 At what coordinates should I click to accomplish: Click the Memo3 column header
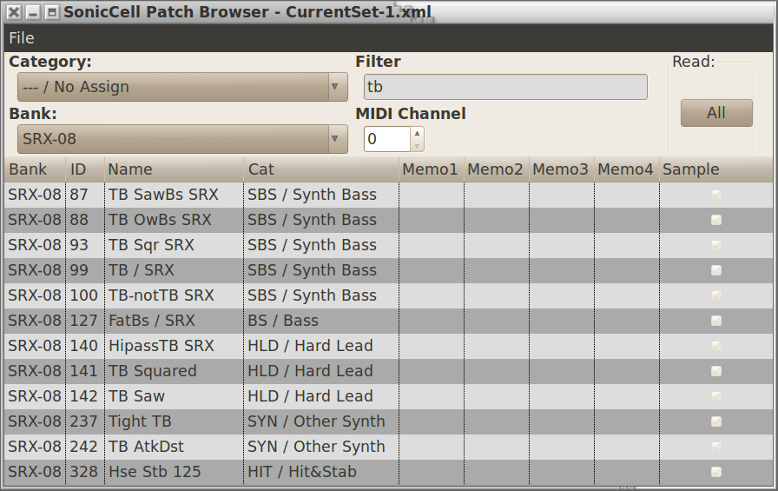561,169
